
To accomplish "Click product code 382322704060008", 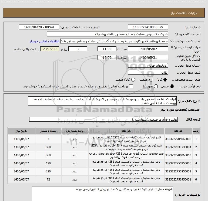I will pos(178,139).
